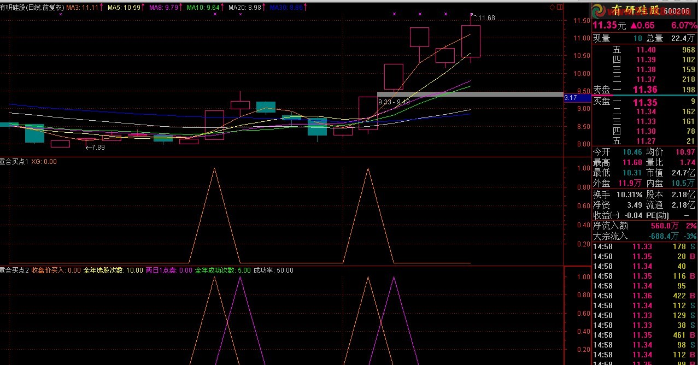Click the 流通 2.18亿 value
The width and height of the screenshot is (698, 365).
point(671,205)
